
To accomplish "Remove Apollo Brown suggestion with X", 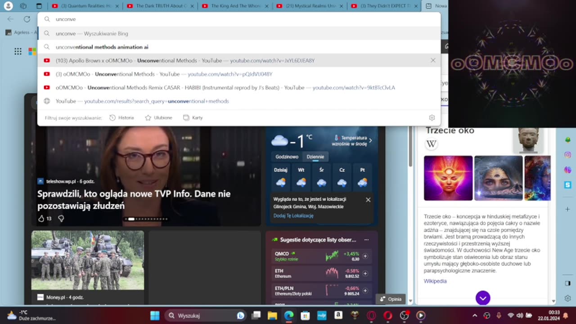I will 433,60.
